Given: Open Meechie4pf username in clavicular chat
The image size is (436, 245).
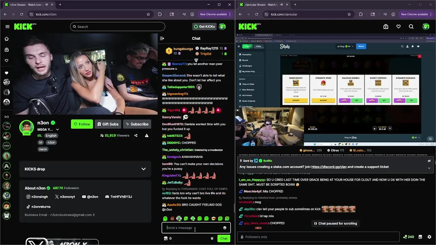Looking at the screenshot, I should pos(253,191).
